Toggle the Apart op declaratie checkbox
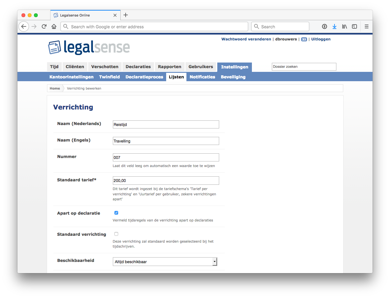 pyautogui.click(x=116, y=213)
